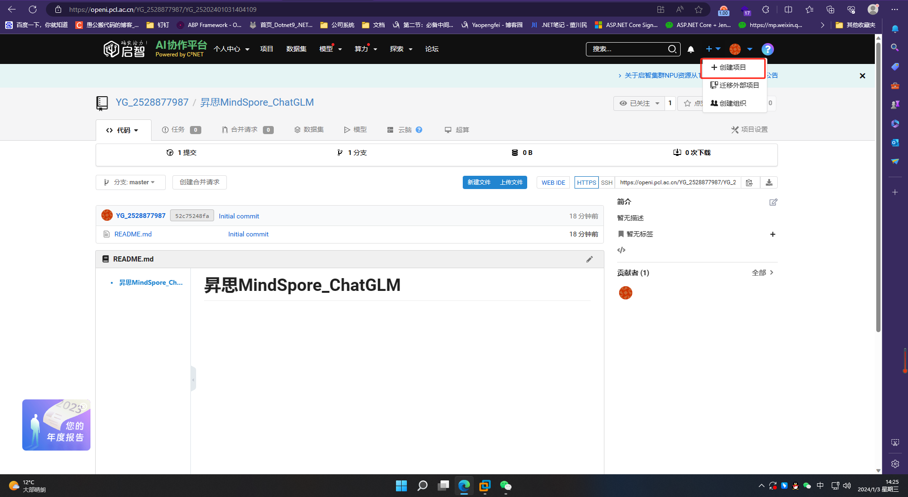Screen dimensions: 908x497
Task: Open contributor avatar under 贡献者
Action: (626, 293)
